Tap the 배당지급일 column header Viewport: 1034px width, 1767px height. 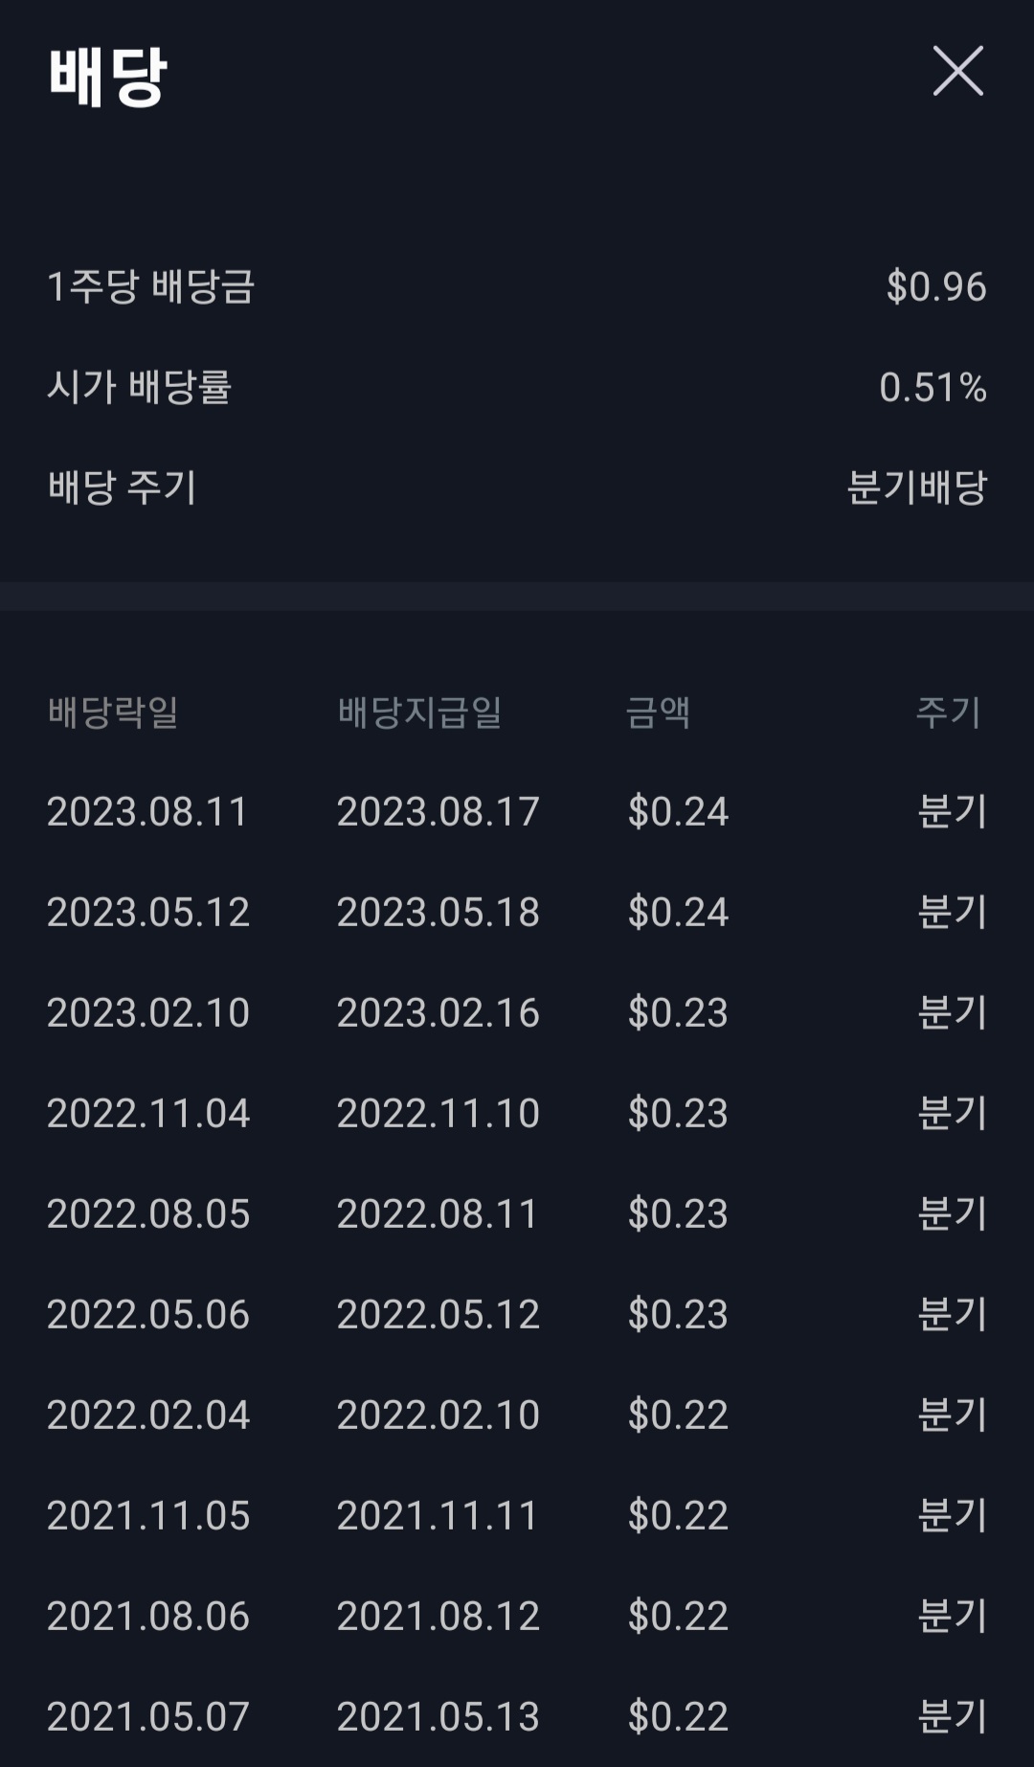tap(420, 712)
